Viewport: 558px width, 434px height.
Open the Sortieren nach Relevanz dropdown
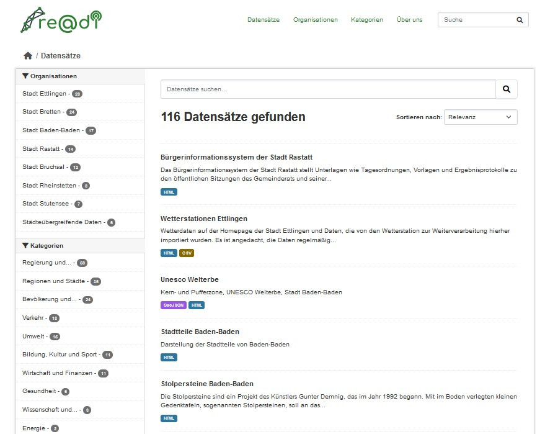pyautogui.click(x=480, y=117)
